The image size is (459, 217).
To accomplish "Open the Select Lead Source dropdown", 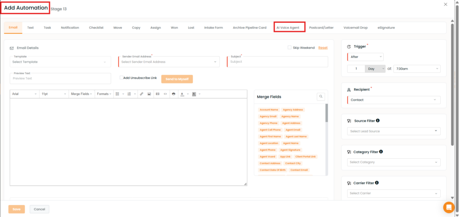I will (x=394, y=131).
